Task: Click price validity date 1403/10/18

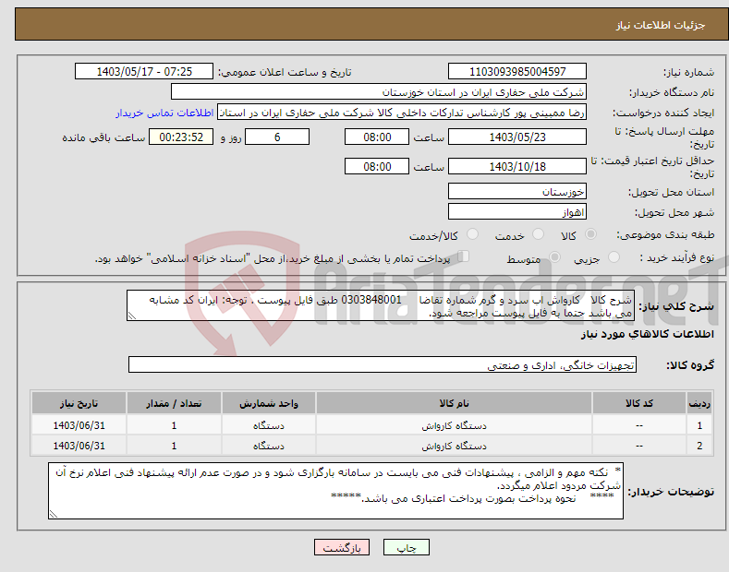Action: pyautogui.click(x=517, y=166)
